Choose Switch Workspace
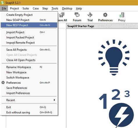Viewport: 138px width, 128px height. pos(29,78)
